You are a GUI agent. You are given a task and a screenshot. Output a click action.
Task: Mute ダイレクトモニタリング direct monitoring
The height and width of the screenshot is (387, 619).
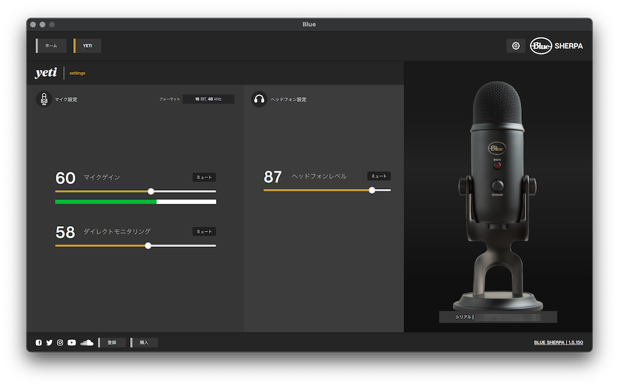click(x=204, y=232)
